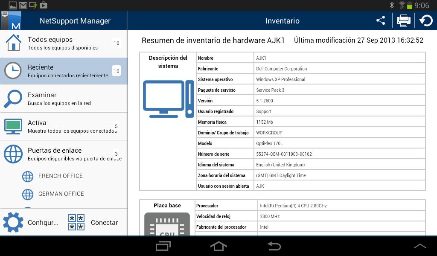The height and width of the screenshot is (256, 437).
Task: Select 'Dell Computer Corporation' cell
Action: tap(282, 69)
